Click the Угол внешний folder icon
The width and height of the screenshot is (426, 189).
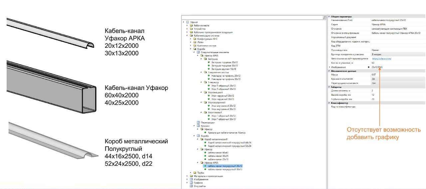coord(205,92)
